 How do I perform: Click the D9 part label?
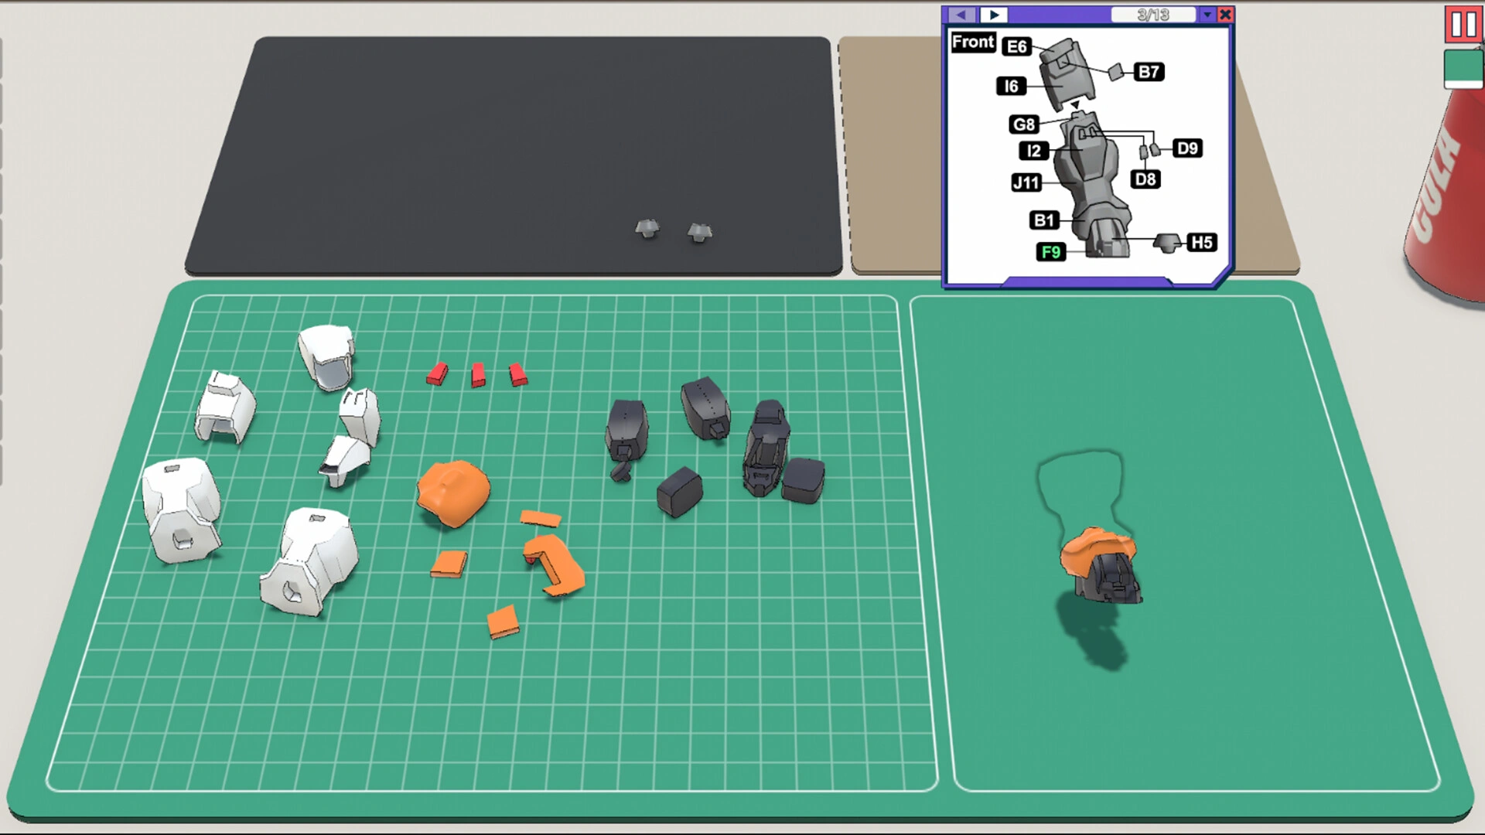pyautogui.click(x=1189, y=148)
